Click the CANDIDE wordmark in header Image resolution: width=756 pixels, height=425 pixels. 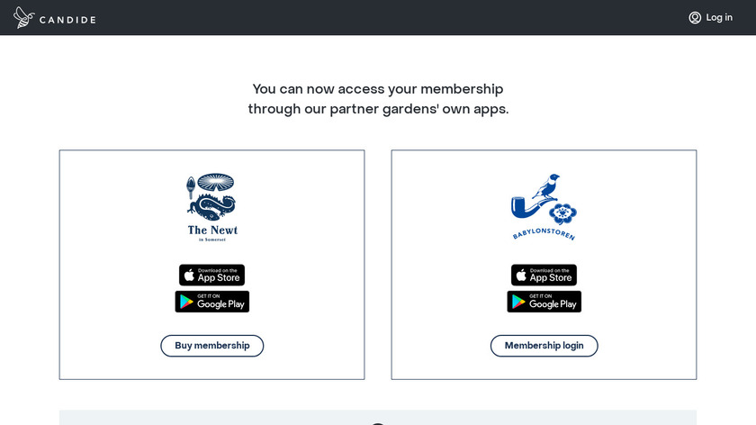click(68, 20)
